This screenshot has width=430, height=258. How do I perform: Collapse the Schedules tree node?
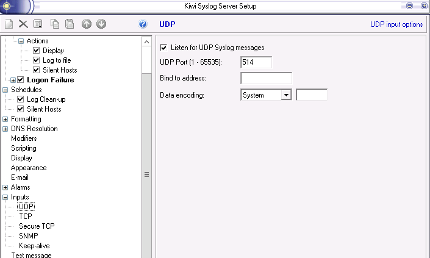coord(5,90)
